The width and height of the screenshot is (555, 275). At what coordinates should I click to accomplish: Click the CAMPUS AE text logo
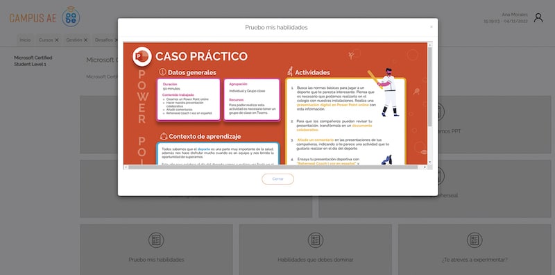pos(33,19)
